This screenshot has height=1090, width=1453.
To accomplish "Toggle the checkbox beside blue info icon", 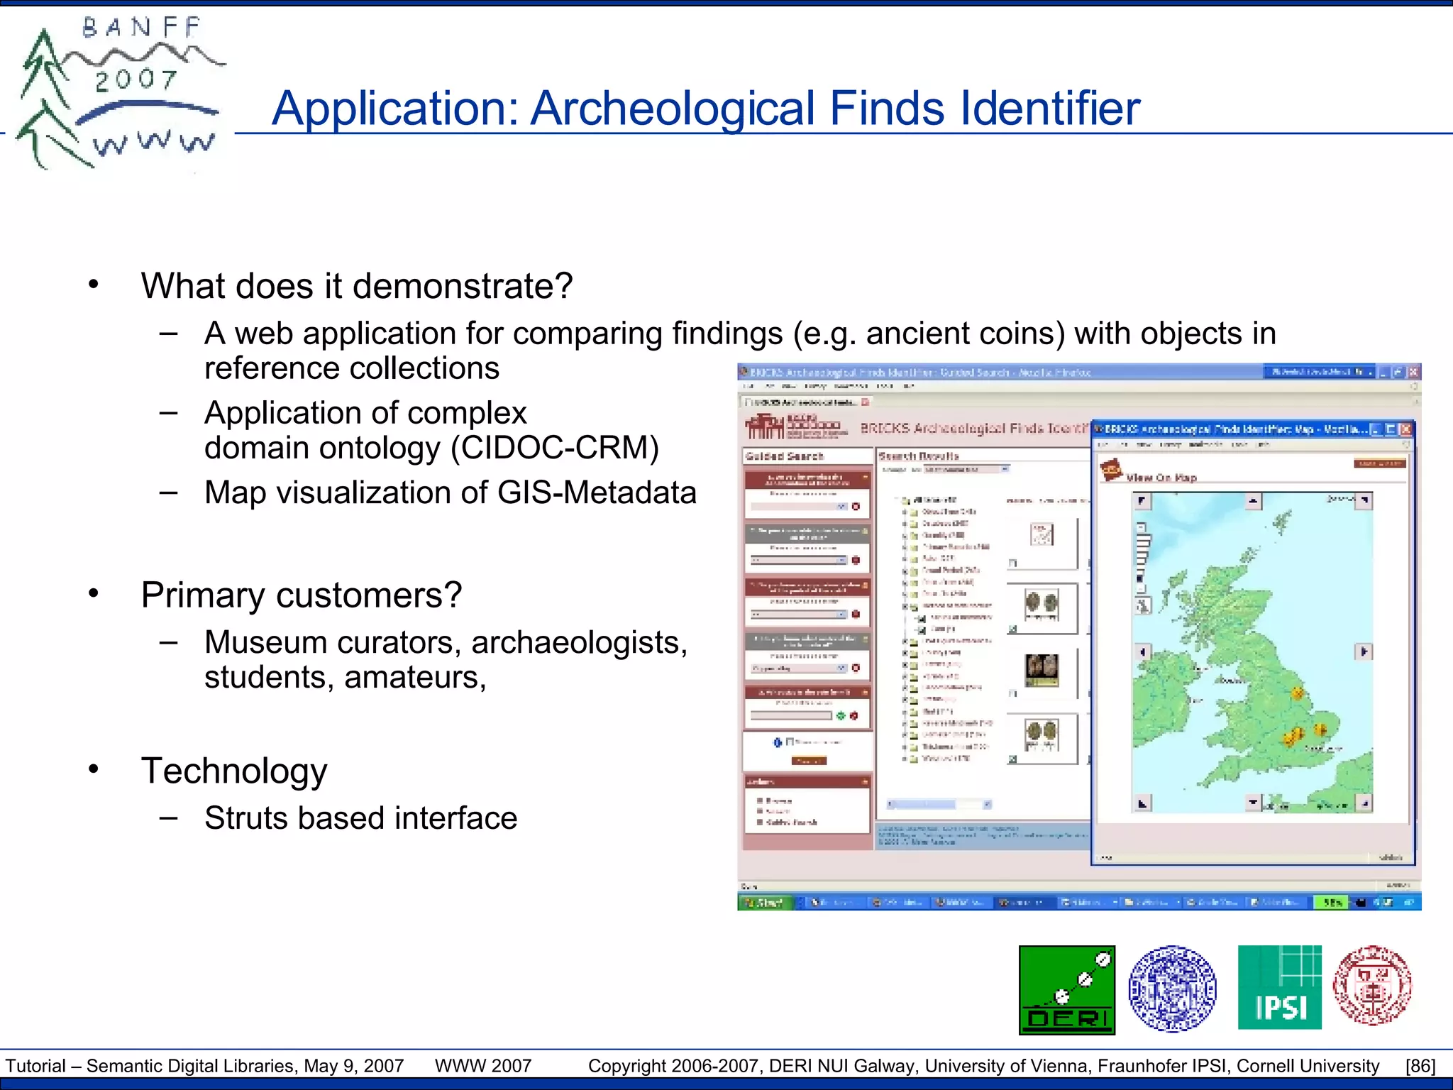I will pos(789,742).
